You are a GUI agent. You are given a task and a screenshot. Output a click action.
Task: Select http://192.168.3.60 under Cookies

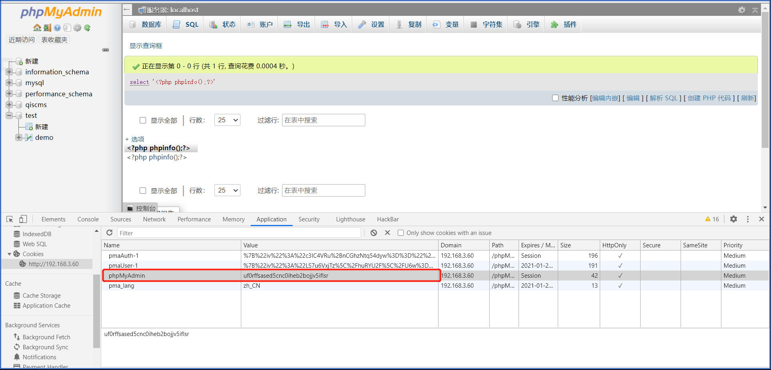[53, 264]
